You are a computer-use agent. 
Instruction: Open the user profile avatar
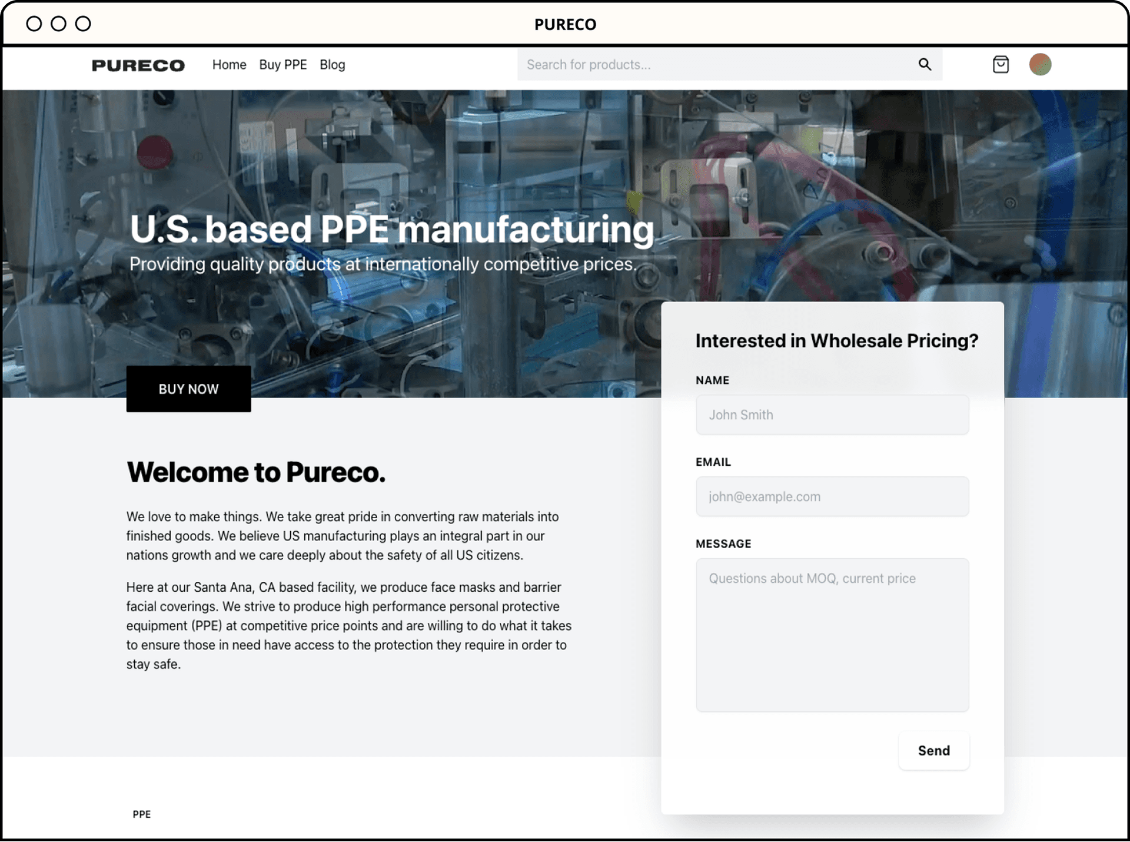pyautogui.click(x=1040, y=64)
